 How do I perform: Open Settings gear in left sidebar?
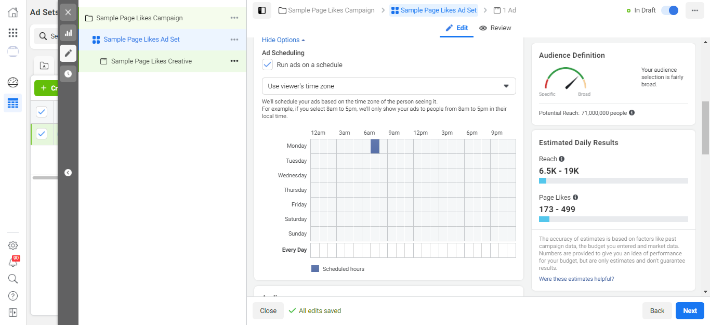pyautogui.click(x=13, y=245)
